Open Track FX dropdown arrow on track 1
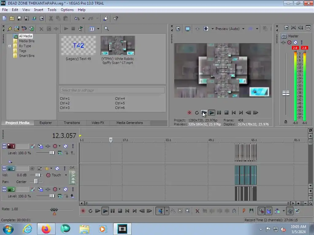Image resolution: width=314 pixels, height=235 pixels. [x=59, y=146]
